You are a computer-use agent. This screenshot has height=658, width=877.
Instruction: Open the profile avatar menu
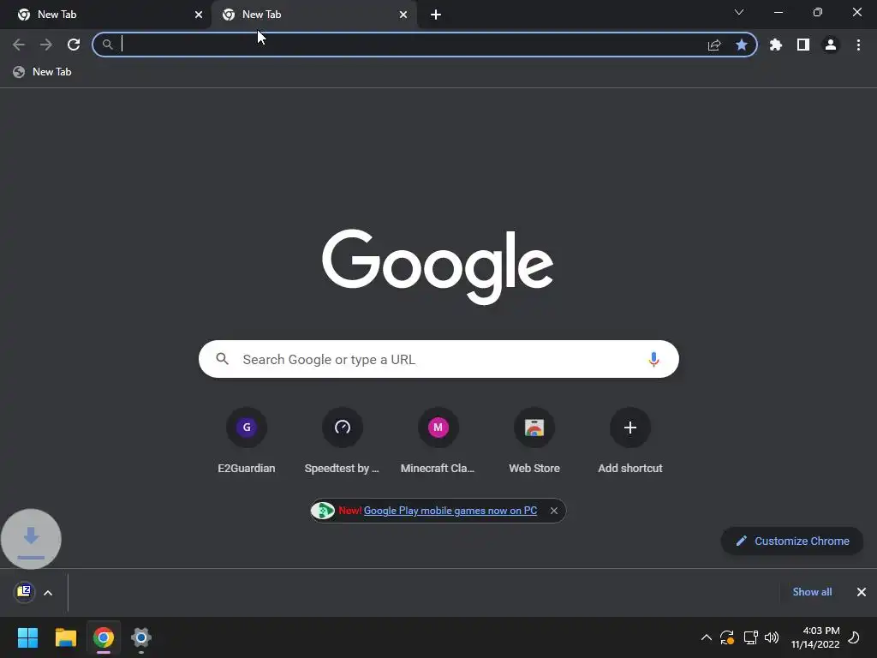click(831, 45)
